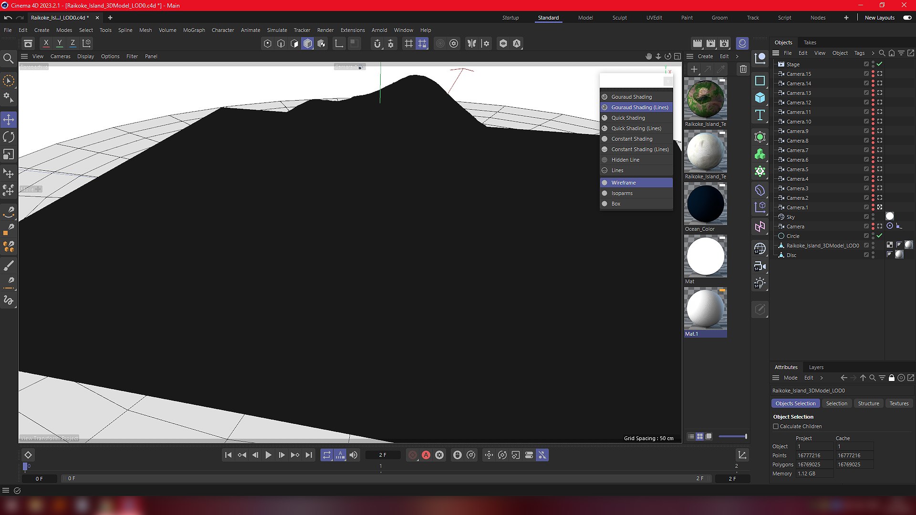Select the Rotate tool

[x=9, y=137]
